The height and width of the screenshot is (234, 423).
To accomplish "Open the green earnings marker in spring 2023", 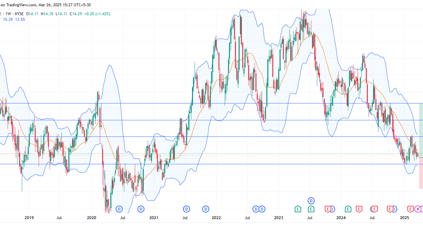I will tap(298, 209).
